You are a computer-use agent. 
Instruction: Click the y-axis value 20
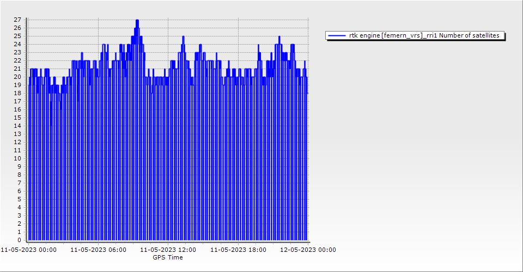[x=18, y=77]
